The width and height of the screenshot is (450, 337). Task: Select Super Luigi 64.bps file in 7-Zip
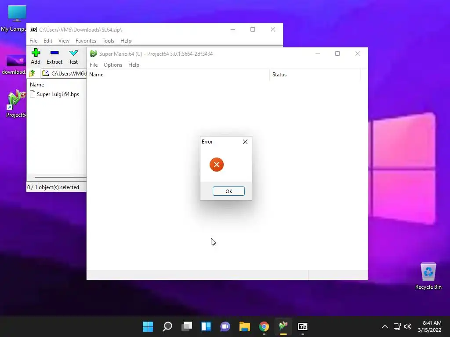pyautogui.click(x=54, y=94)
